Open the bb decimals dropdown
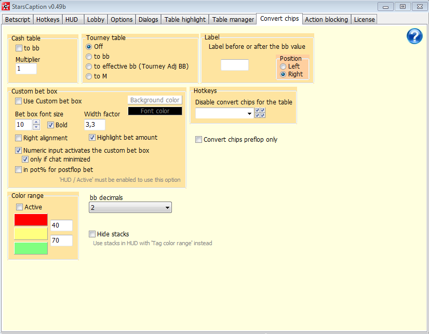The height and width of the screenshot is (334, 429). (x=130, y=208)
